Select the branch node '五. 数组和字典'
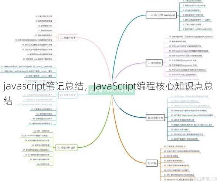Screen dimensions: 217x181 pos(155,118)
